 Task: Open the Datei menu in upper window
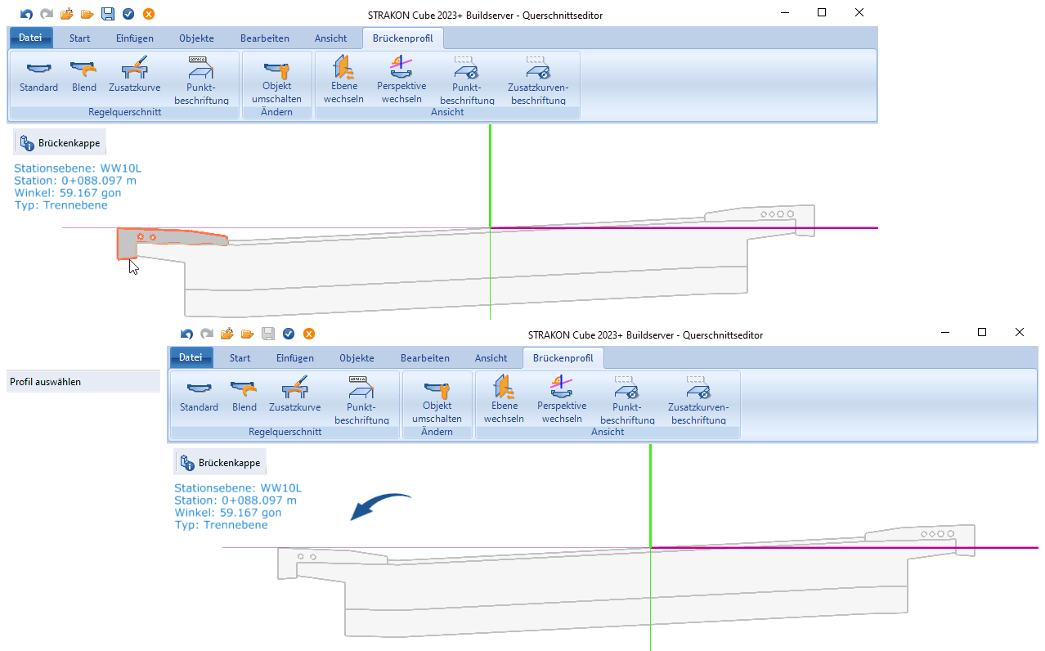30,38
